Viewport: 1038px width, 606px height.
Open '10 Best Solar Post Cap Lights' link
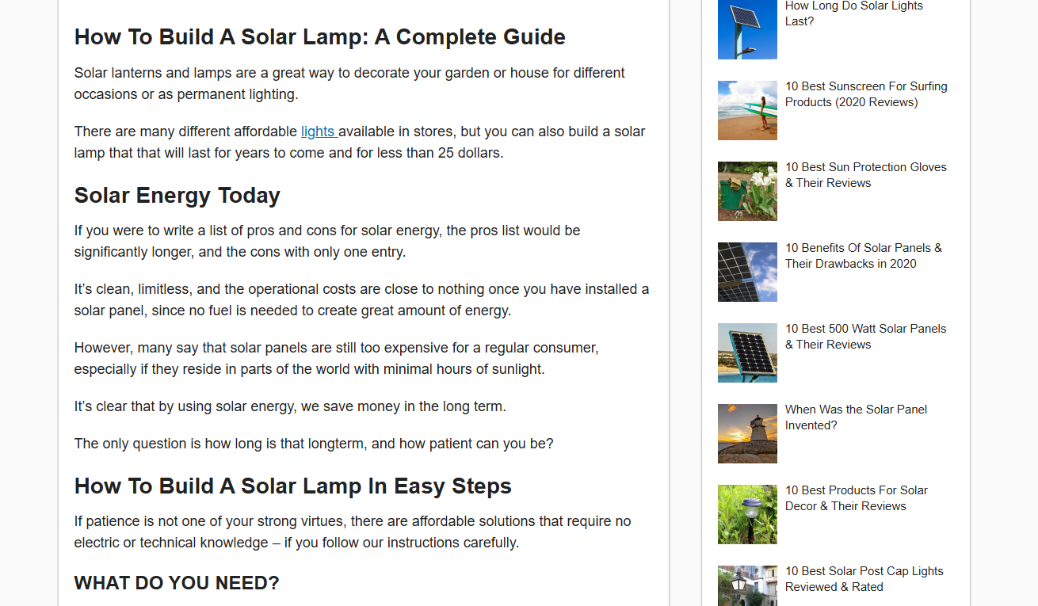click(864, 579)
